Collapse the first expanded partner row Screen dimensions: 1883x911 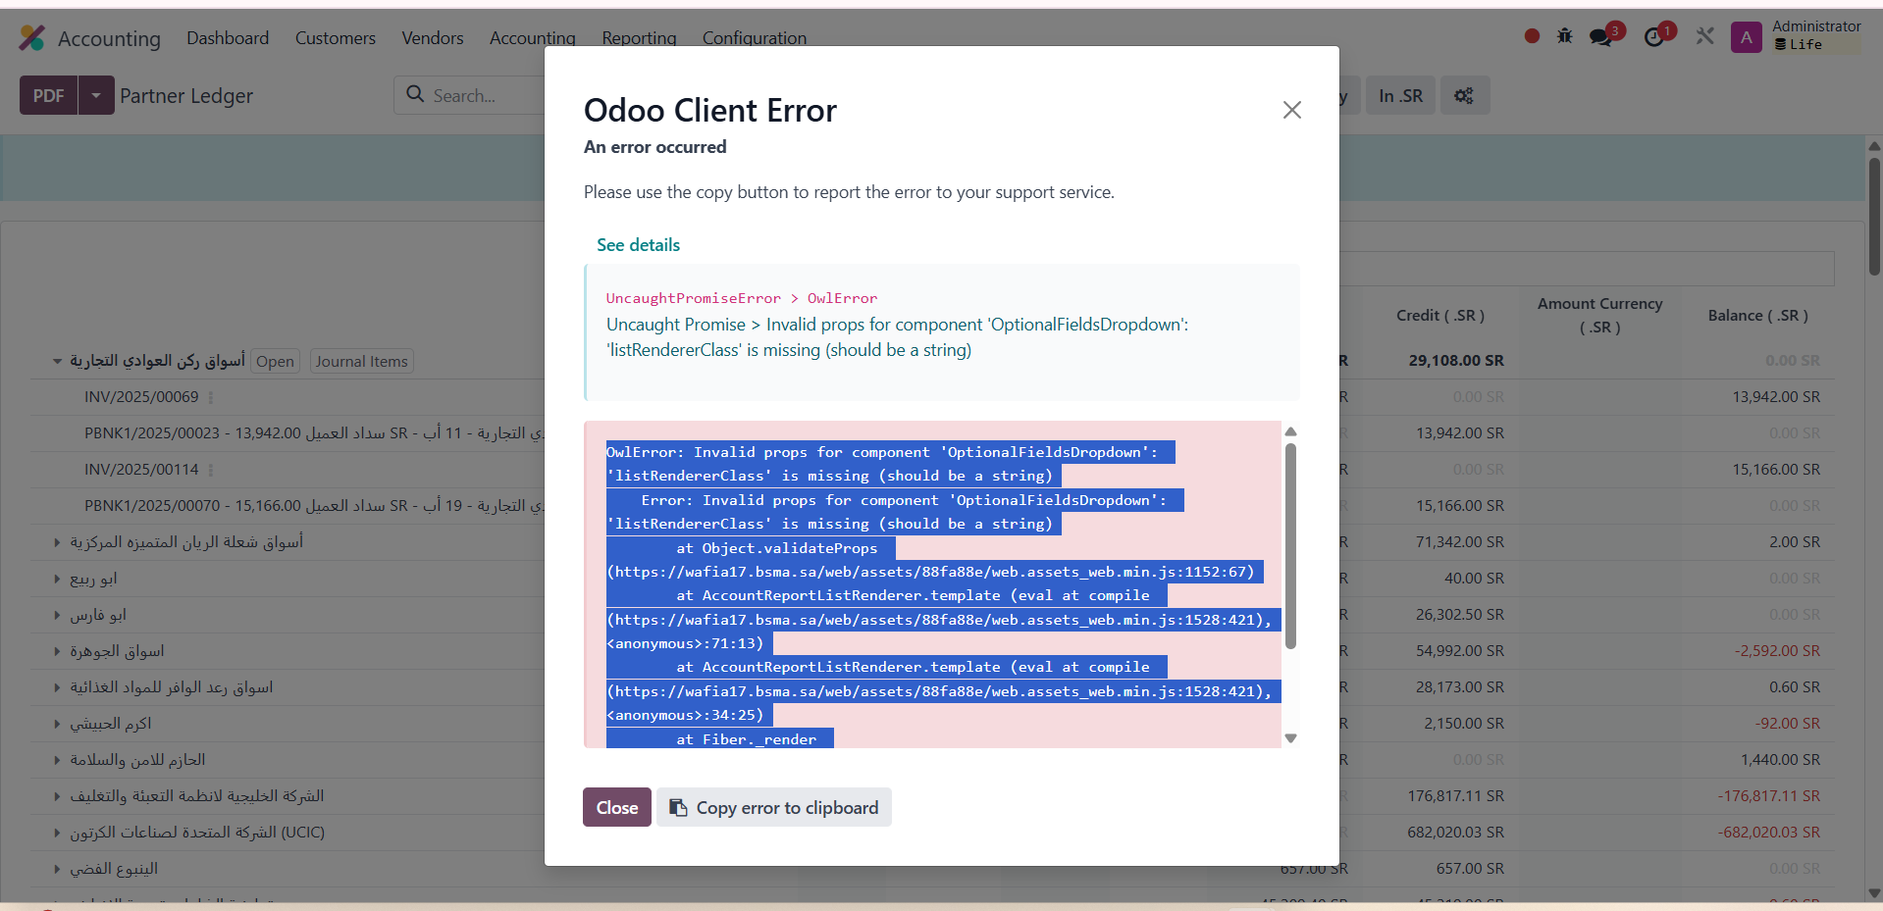(x=57, y=362)
